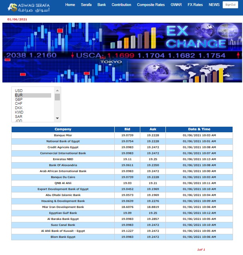This screenshot has width=243, height=255.
Task: Click the Bank Of Alexandria cell
Action: click(63, 165)
